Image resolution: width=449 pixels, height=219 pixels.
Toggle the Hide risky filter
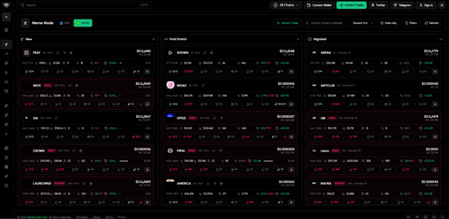[389, 23]
